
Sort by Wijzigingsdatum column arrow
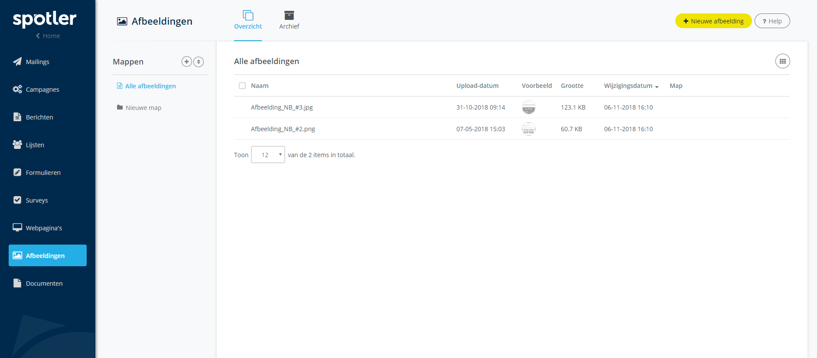tap(657, 87)
